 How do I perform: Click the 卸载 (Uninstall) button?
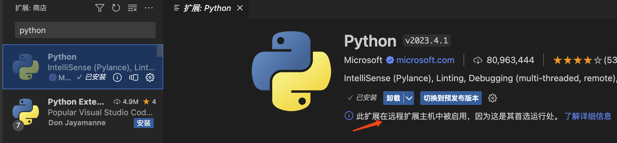(393, 98)
